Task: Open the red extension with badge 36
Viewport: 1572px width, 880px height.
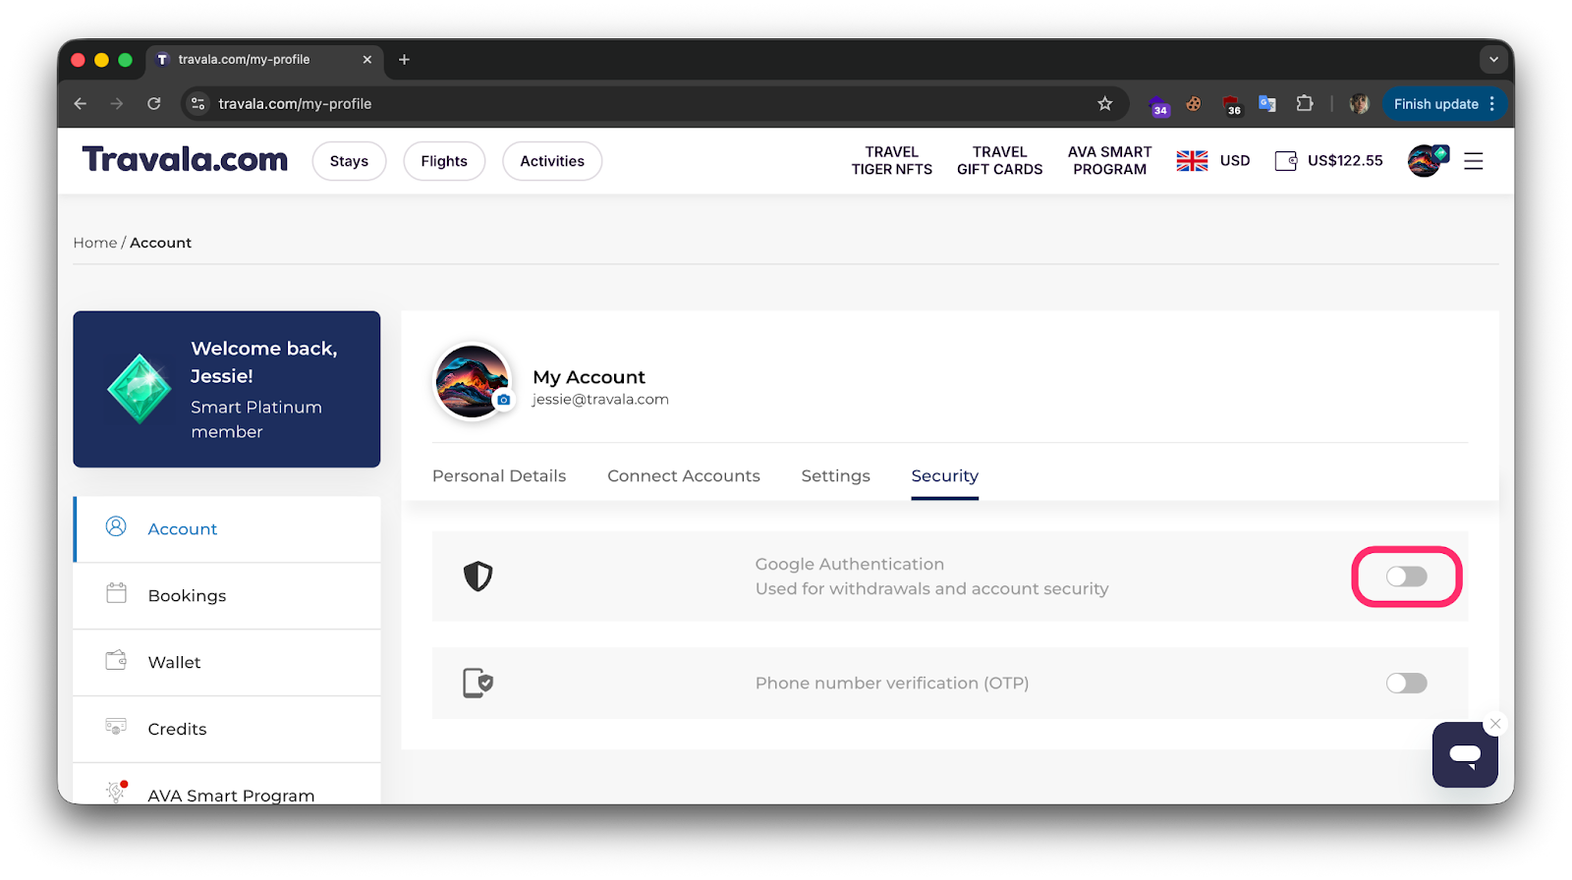Action: [x=1232, y=105]
